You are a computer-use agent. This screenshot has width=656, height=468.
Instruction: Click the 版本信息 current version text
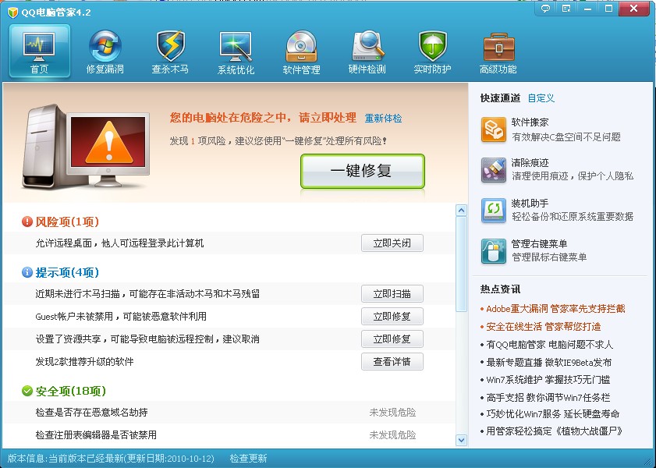click(x=111, y=459)
